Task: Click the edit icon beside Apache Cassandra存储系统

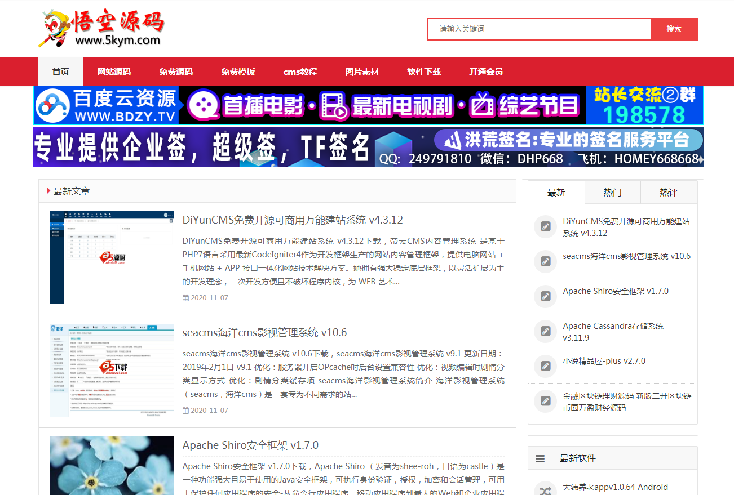Action: click(545, 331)
